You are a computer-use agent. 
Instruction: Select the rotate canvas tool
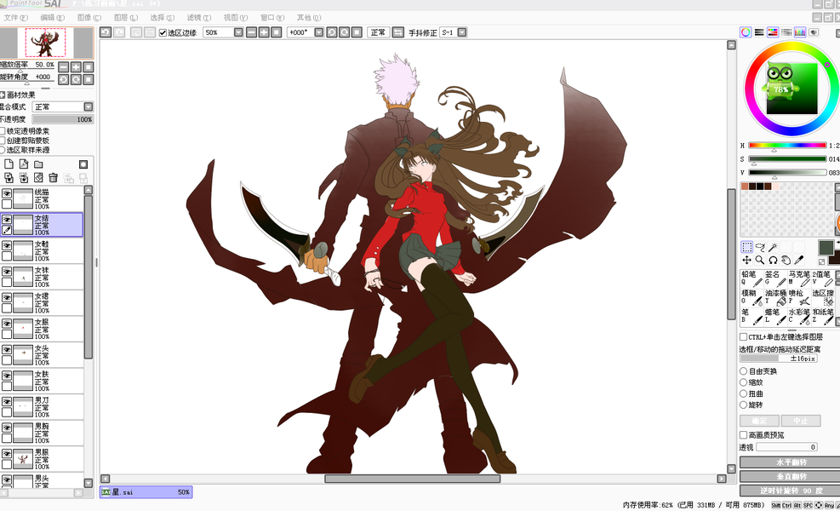773,260
